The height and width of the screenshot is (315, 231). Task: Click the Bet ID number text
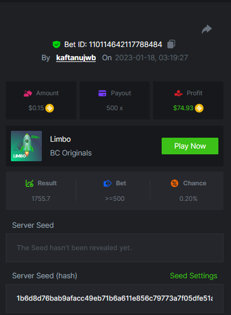(126, 44)
